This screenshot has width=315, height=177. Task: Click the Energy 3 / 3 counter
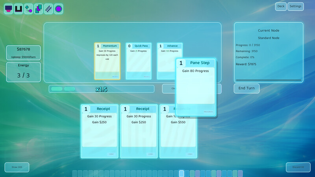click(24, 72)
